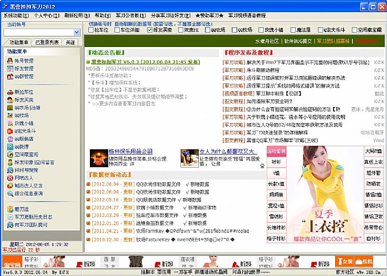Image resolution: width=387 pixels, height=276 pixels.
Task: Click the 软件BUG提交 link
Action: coord(298,41)
